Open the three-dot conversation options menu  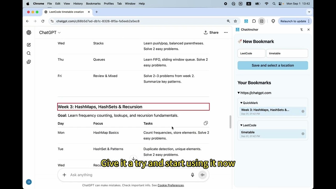226,33
